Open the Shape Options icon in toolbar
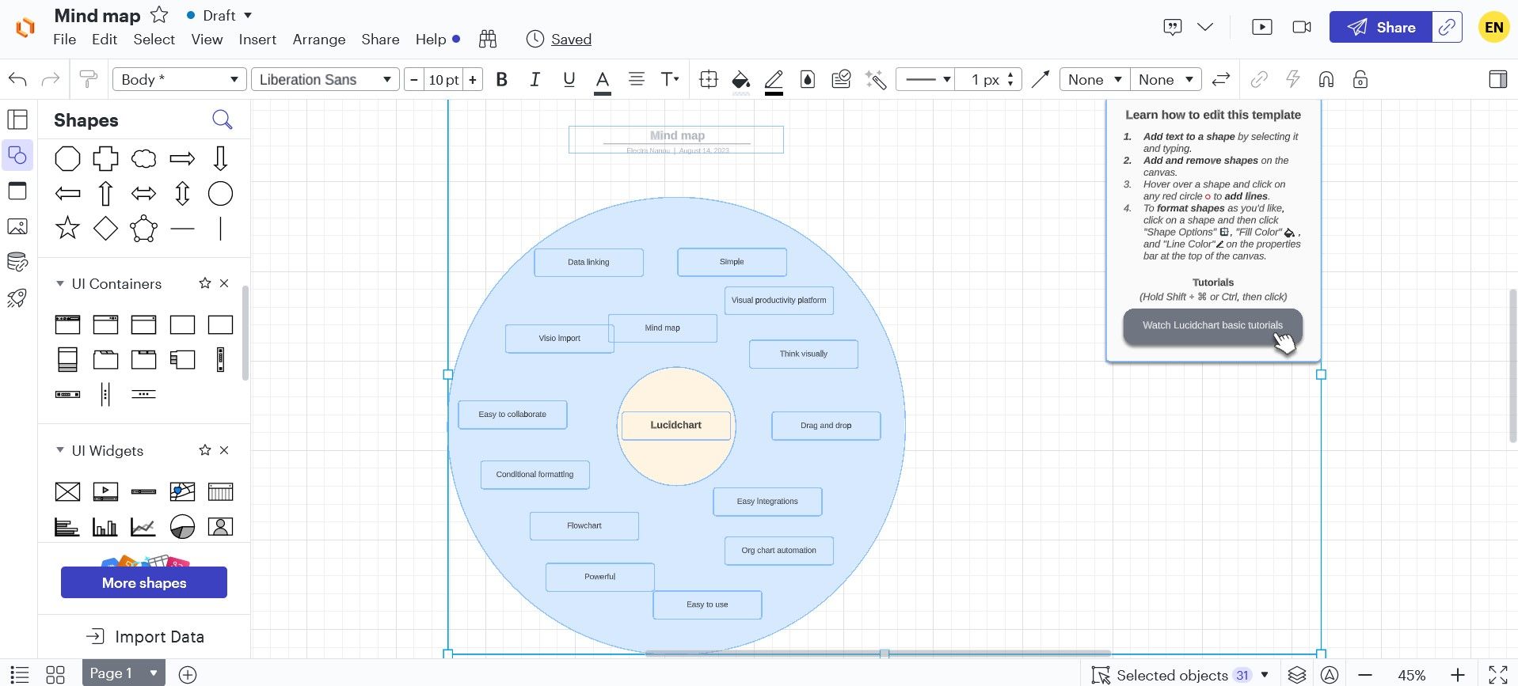 click(x=709, y=80)
